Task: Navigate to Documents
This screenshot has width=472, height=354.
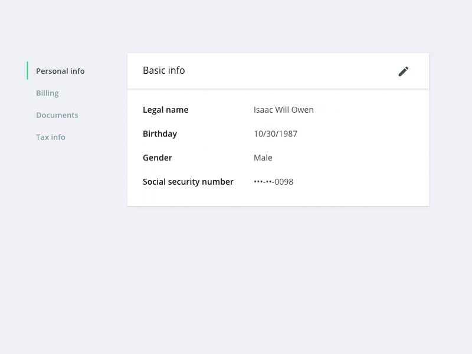Action: click(x=57, y=114)
